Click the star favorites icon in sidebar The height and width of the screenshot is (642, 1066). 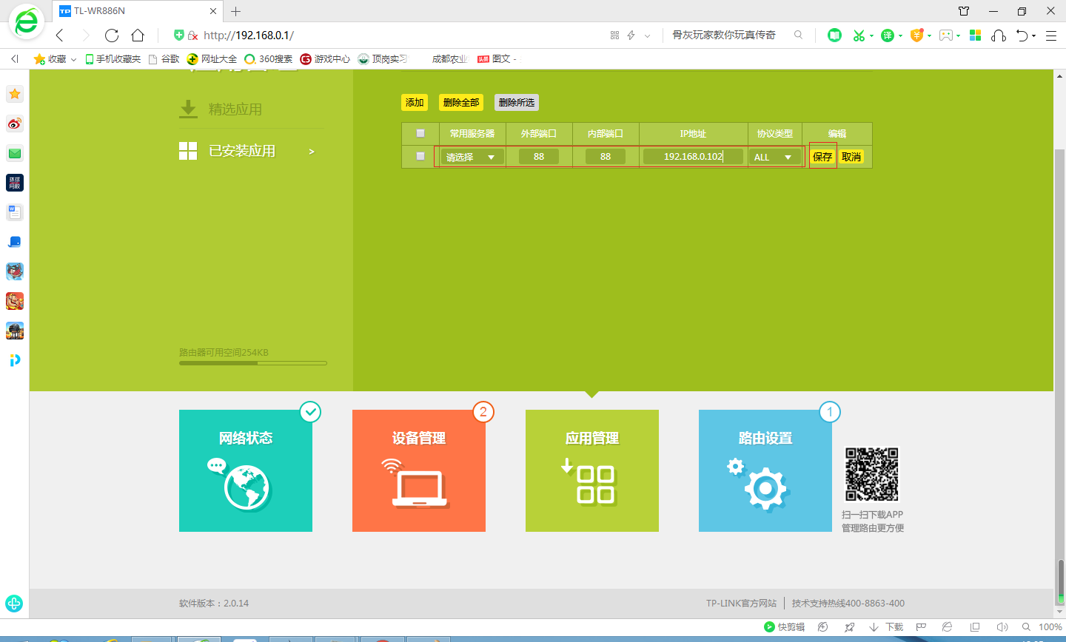(15, 94)
